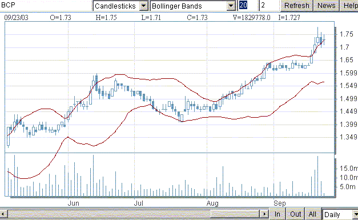Click the Sep month axis label
Screen dimensions: 358x220
tap(279, 203)
